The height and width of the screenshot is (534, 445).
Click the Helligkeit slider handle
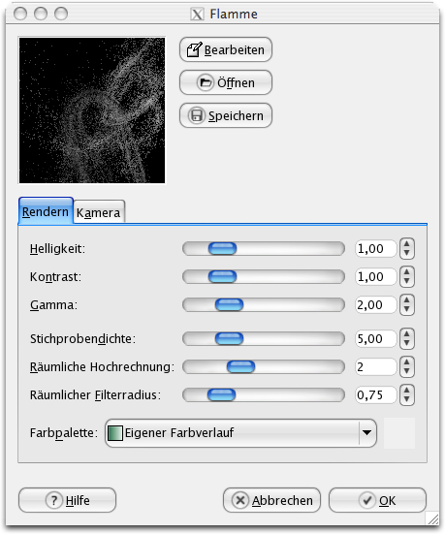[223, 249]
